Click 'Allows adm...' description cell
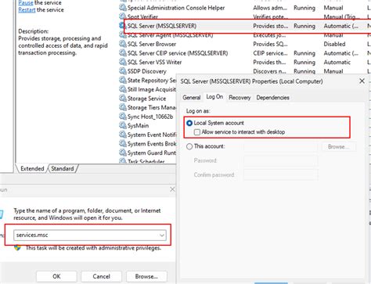The image size is (371, 284). coord(270,8)
